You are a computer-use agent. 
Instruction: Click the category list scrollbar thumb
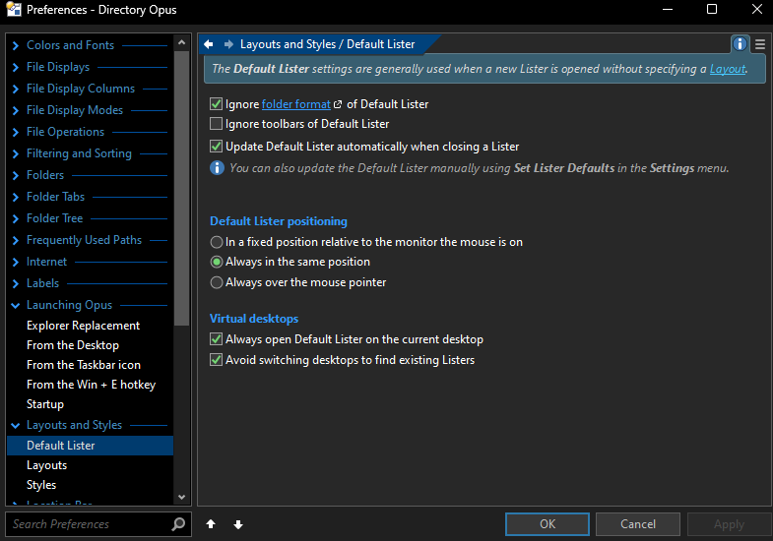pos(181,188)
